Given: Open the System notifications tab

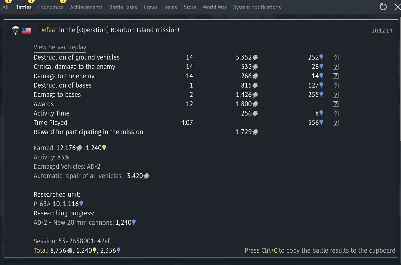Looking at the screenshot, I should point(257,7).
